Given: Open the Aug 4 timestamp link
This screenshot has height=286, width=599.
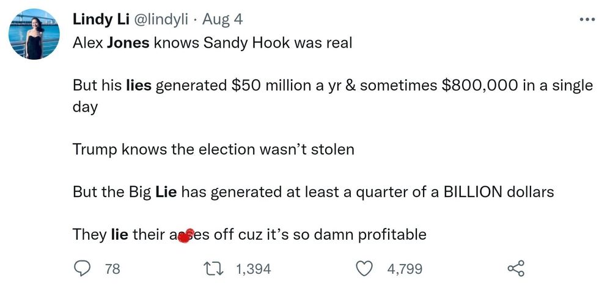Looking at the screenshot, I should click(222, 20).
